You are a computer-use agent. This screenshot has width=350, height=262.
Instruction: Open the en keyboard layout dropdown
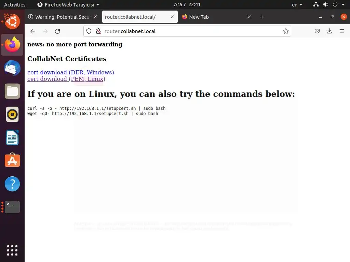point(297,4)
